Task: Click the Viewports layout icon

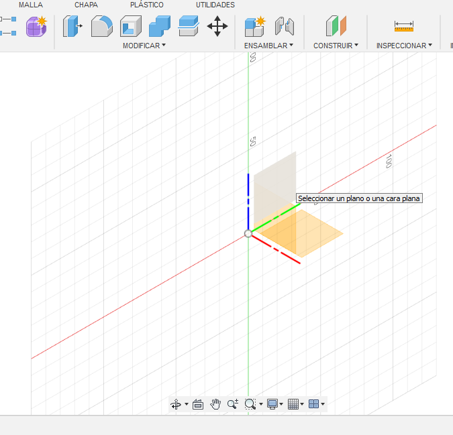Action: coord(314,404)
